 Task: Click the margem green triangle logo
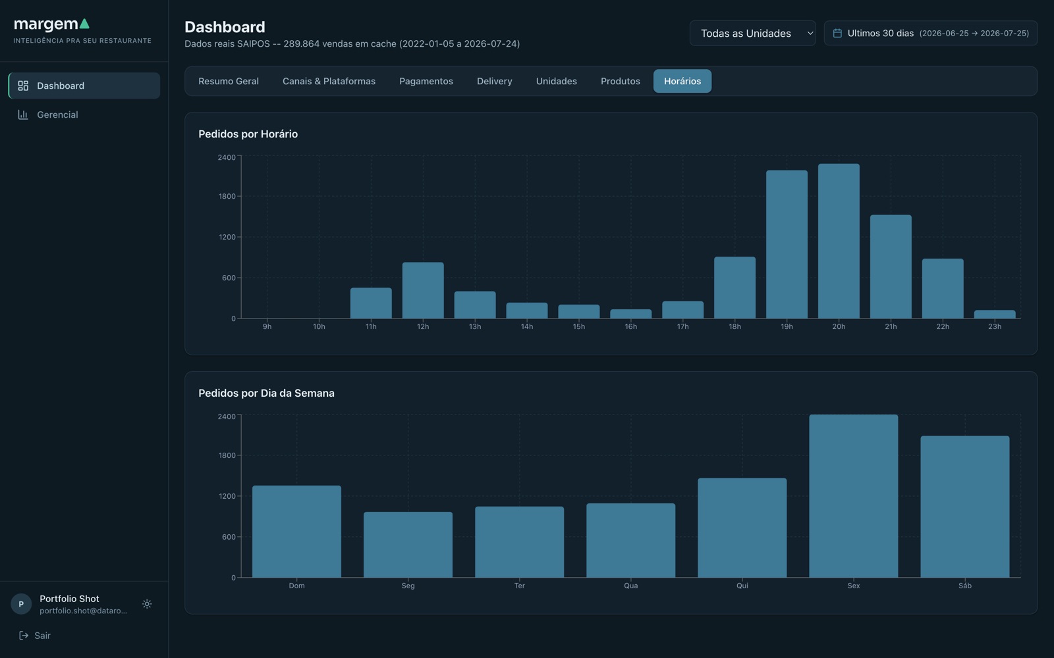coord(84,24)
